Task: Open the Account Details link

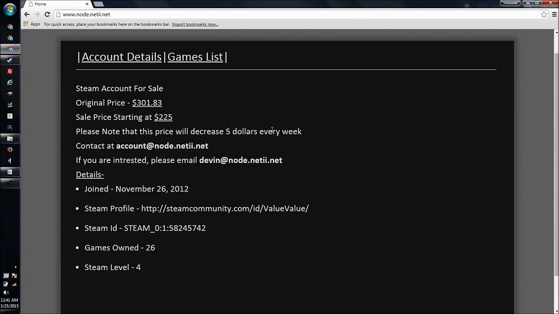Action: (121, 57)
